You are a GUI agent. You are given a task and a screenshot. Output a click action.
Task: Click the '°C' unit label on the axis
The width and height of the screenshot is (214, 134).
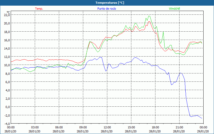[x=8, y=12]
